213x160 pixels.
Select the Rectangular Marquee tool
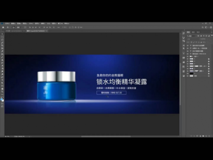pos(2,37)
